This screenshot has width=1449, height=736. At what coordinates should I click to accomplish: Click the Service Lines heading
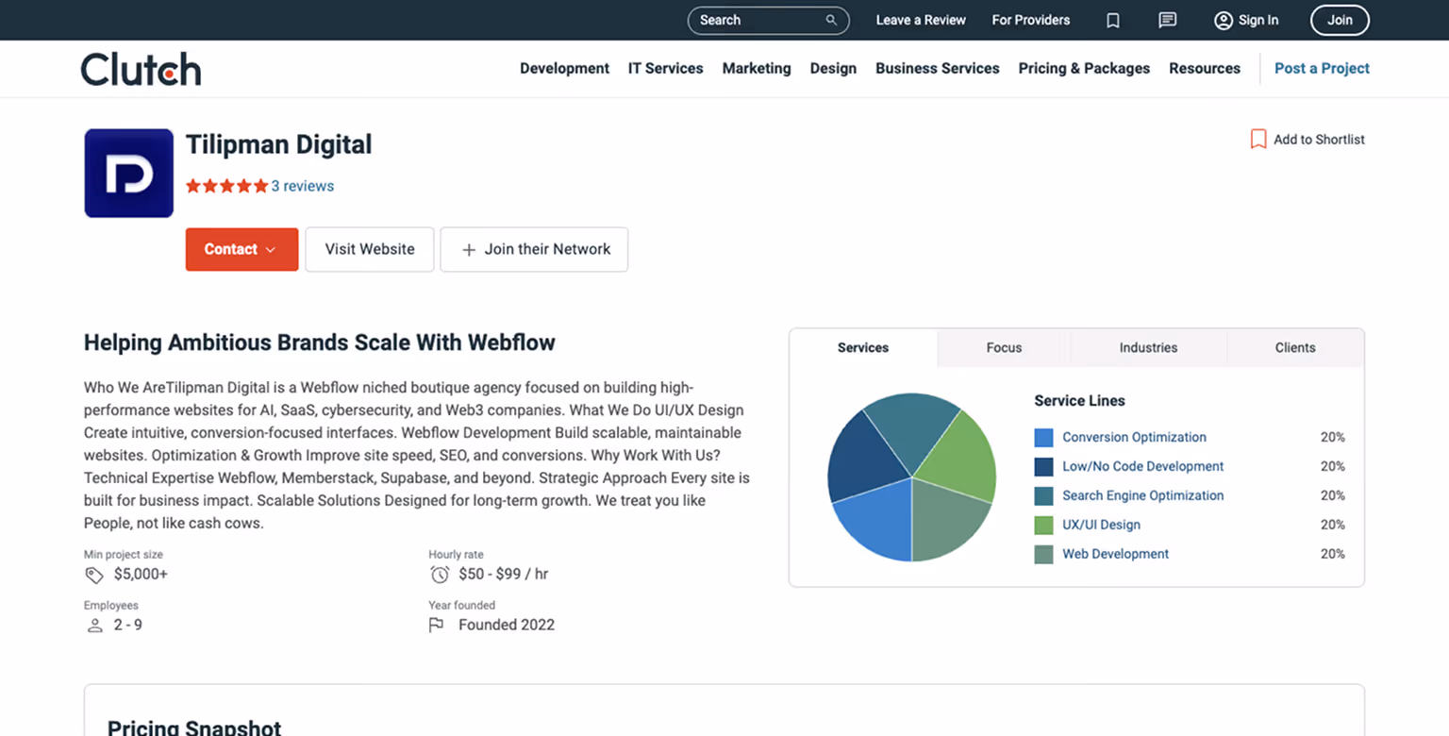click(1079, 401)
